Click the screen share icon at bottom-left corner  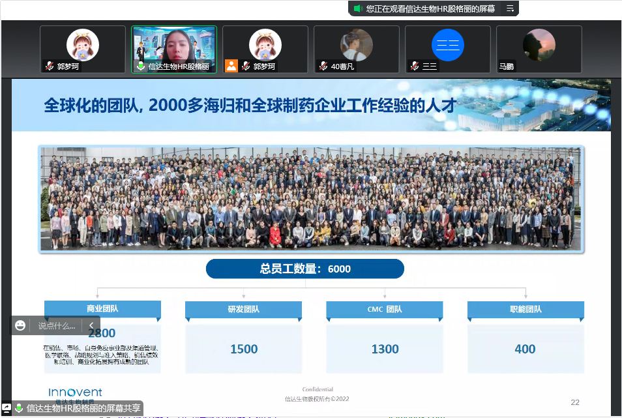(7, 408)
